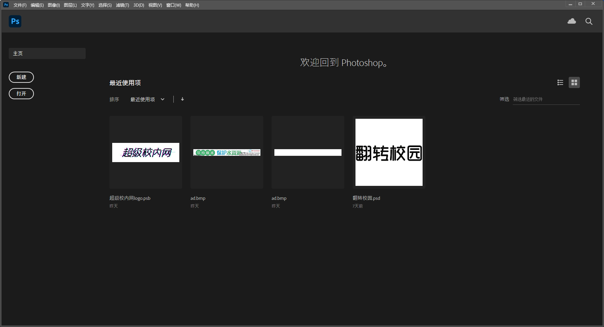This screenshot has width=604, height=327.
Task: Click the 打开 button
Action: (21, 94)
